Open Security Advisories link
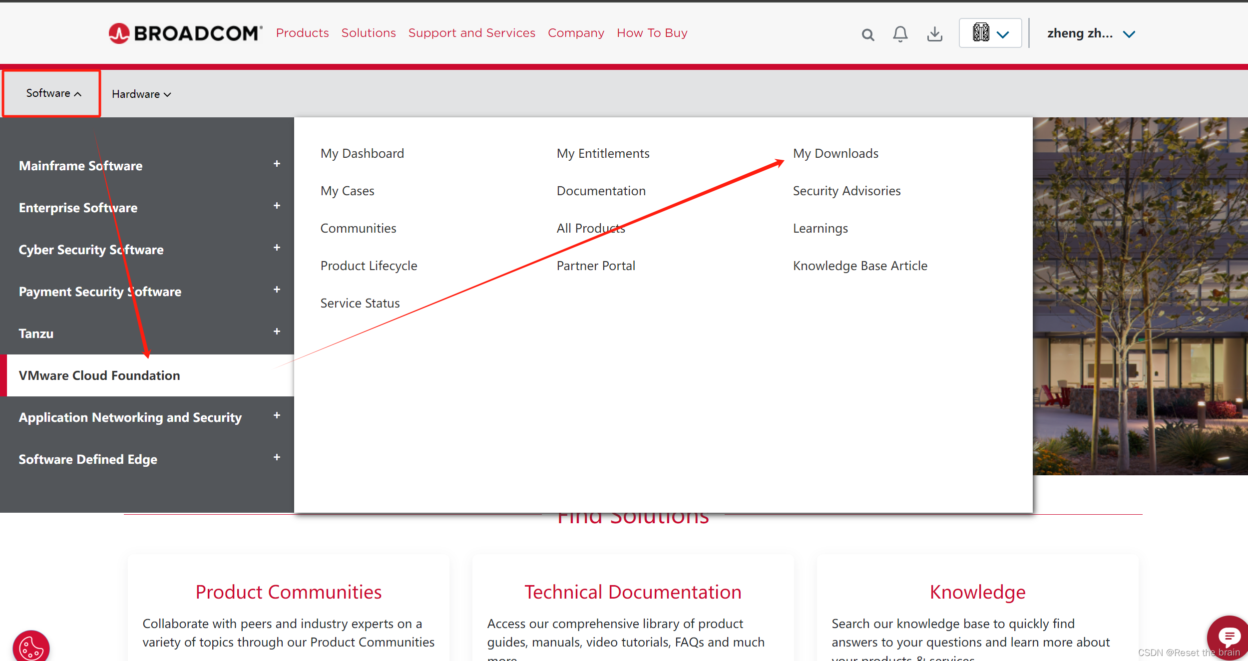 tap(846, 191)
